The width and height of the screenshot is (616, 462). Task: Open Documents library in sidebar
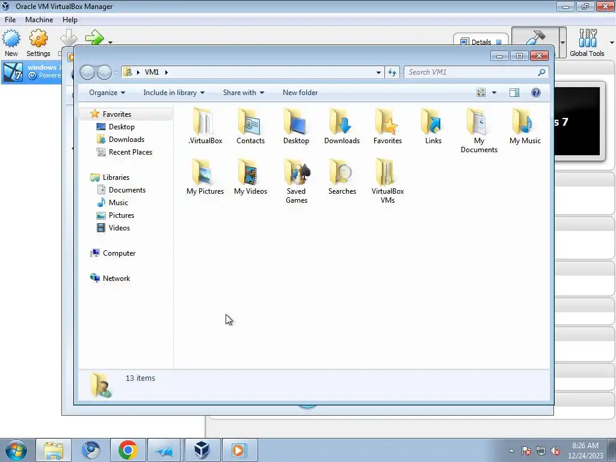127,189
